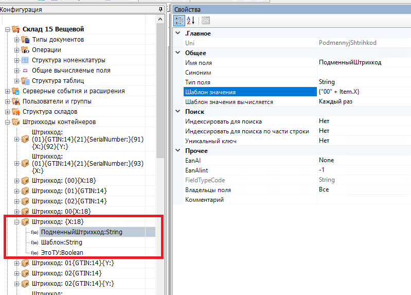The image size is (411, 295).
Task: Select the Categorized view icon in Свойства toolbar
Action: (180, 21)
